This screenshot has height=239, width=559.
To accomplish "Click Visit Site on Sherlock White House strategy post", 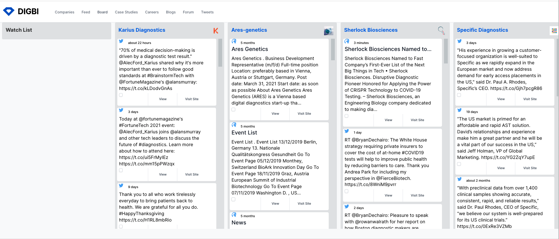I will (x=418, y=196).
